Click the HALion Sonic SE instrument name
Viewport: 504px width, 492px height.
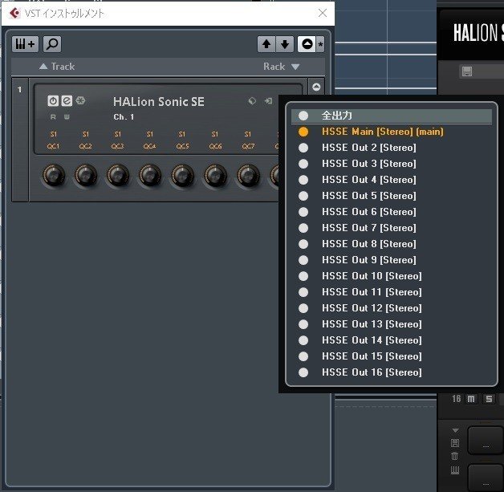[x=159, y=102]
